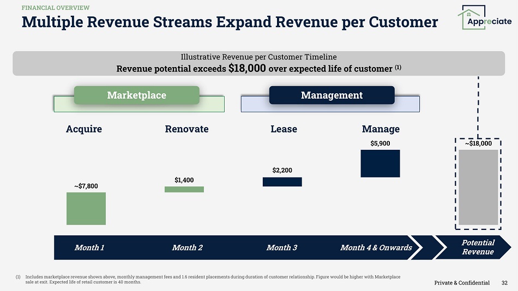Click the Illustrative Revenue per Customer banner
The image size is (518, 291).
[258, 63]
